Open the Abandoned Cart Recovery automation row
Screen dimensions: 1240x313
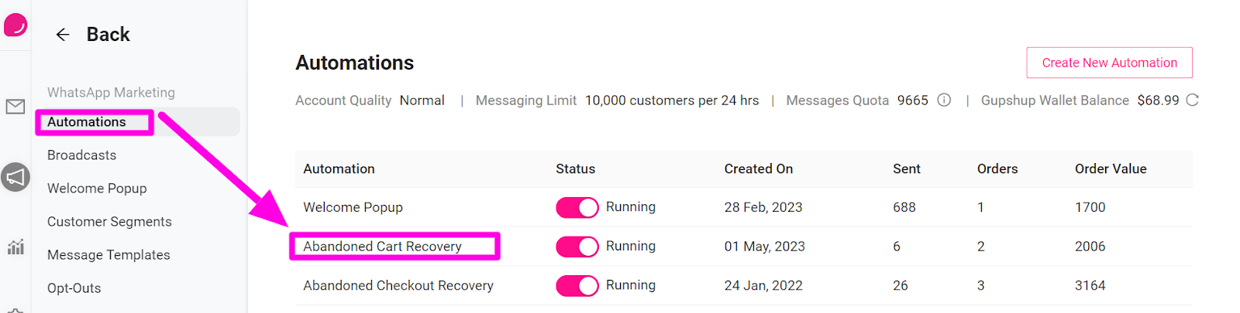(383, 247)
